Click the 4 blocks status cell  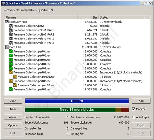click(x=105, y=43)
